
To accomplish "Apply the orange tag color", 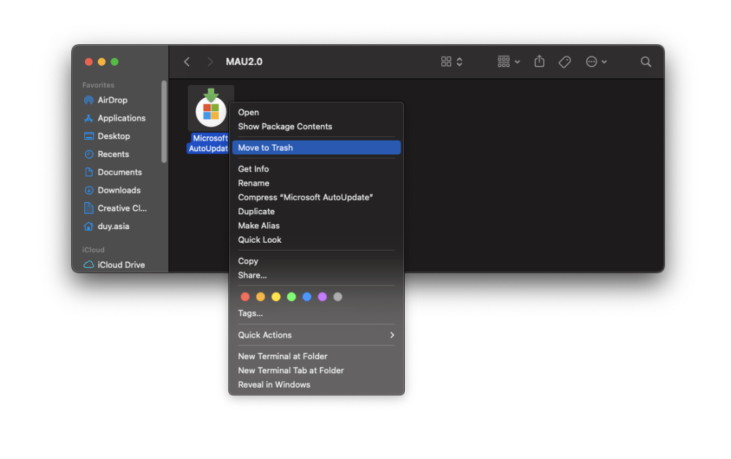I will click(x=261, y=297).
